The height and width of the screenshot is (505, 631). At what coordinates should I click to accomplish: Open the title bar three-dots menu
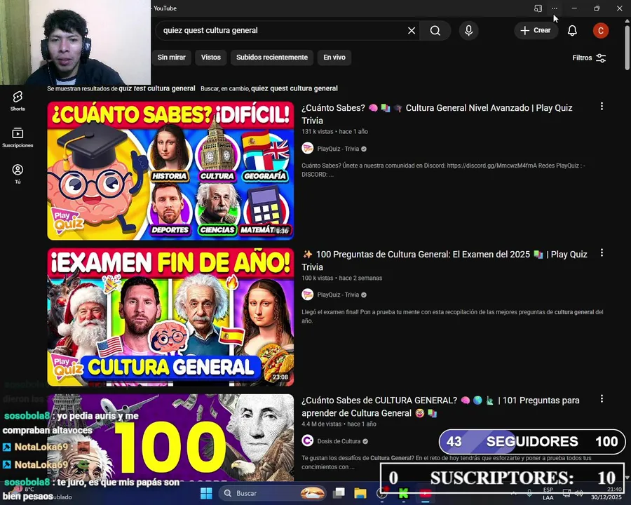(x=555, y=8)
